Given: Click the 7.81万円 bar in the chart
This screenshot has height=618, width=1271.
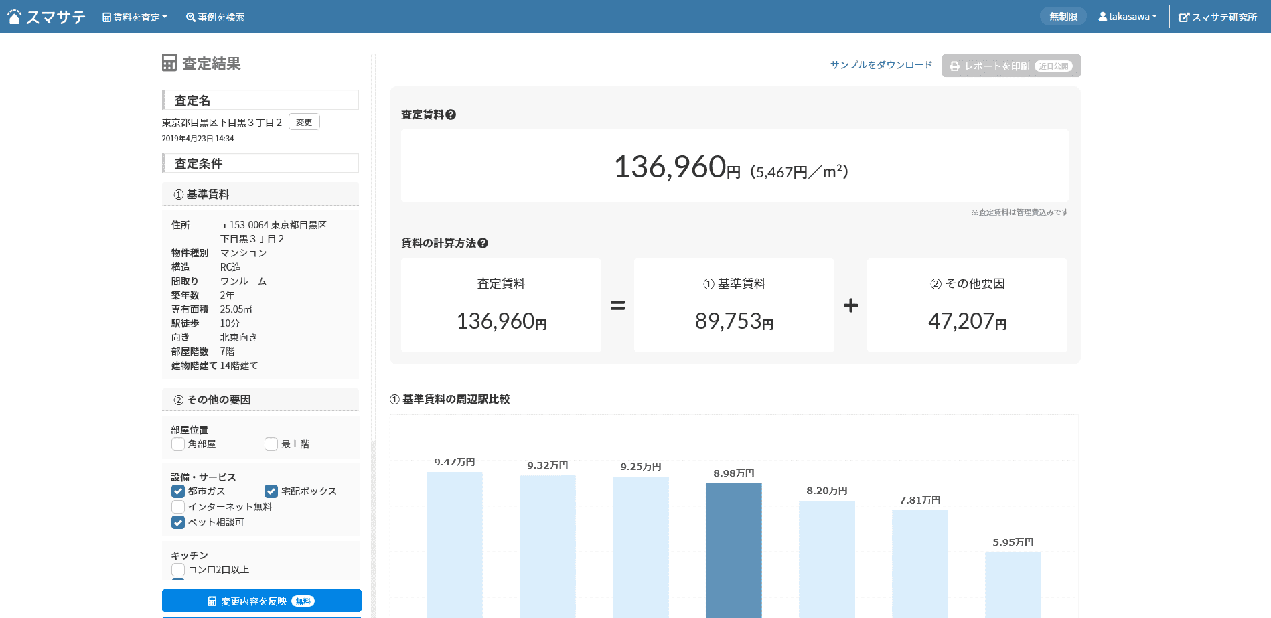Looking at the screenshot, I should point(920,564).
